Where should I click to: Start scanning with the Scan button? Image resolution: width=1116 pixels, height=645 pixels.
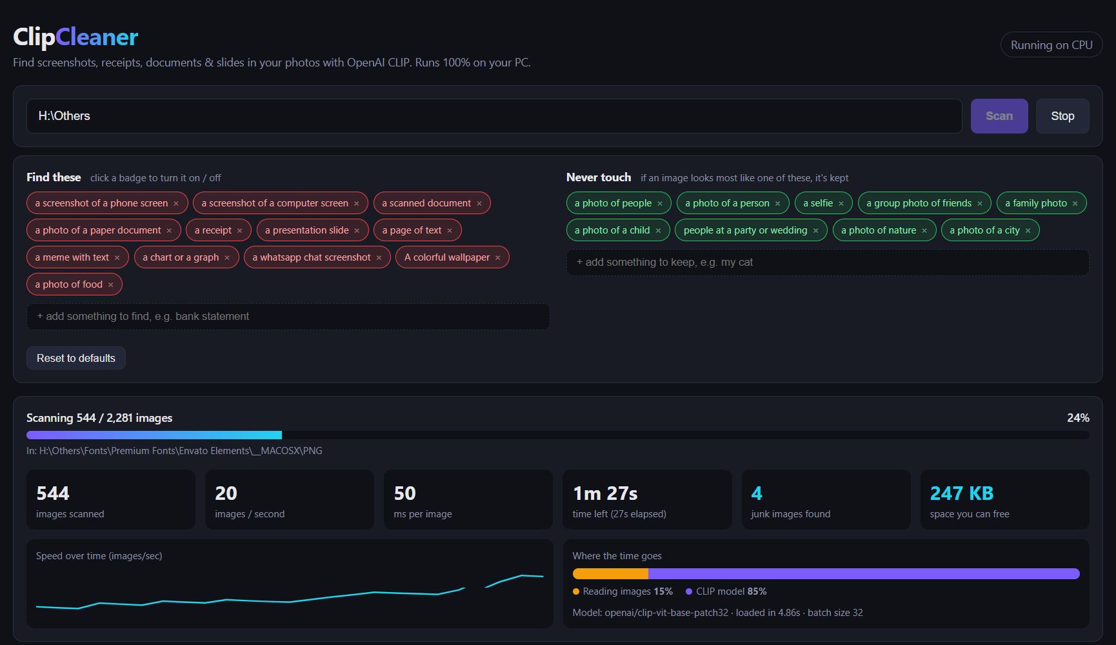click(x=999, y=116)
